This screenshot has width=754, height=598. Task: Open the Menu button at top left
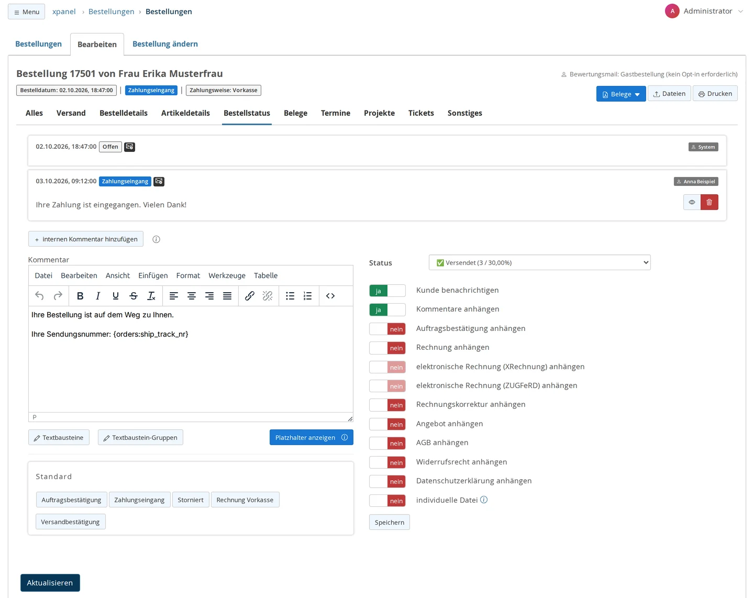click(26, 12)
